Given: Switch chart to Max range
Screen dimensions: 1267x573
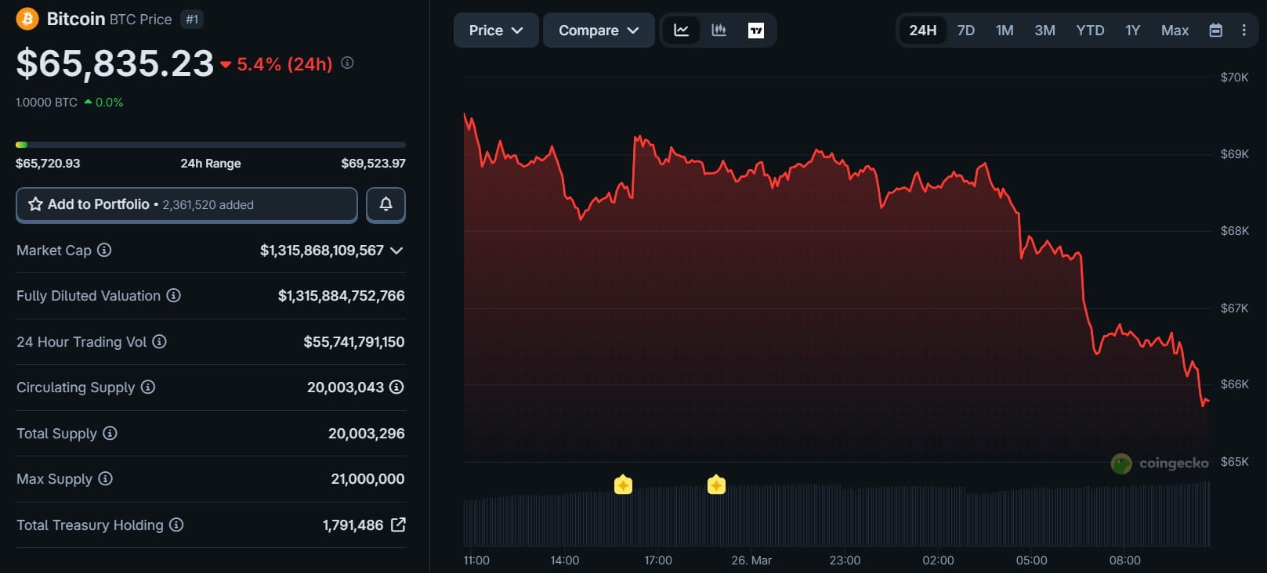Looking at the screenshot, I should point(1175,31).
